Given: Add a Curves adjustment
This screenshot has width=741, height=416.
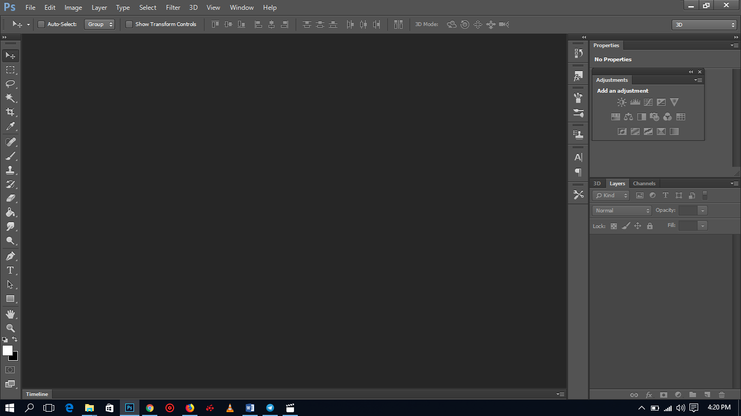Looking at the screenshot, I should click(648, 102).
